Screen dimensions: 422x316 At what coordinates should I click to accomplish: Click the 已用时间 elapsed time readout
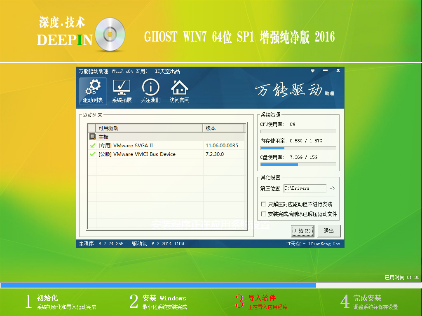402,277
